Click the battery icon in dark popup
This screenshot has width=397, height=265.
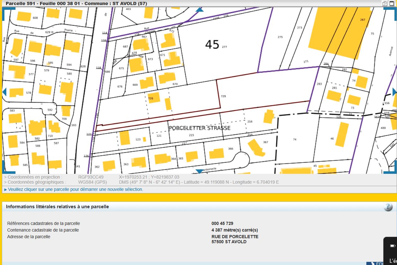392,246
